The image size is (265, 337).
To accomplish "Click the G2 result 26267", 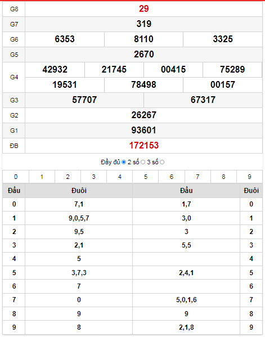I will tap(144, 115).
